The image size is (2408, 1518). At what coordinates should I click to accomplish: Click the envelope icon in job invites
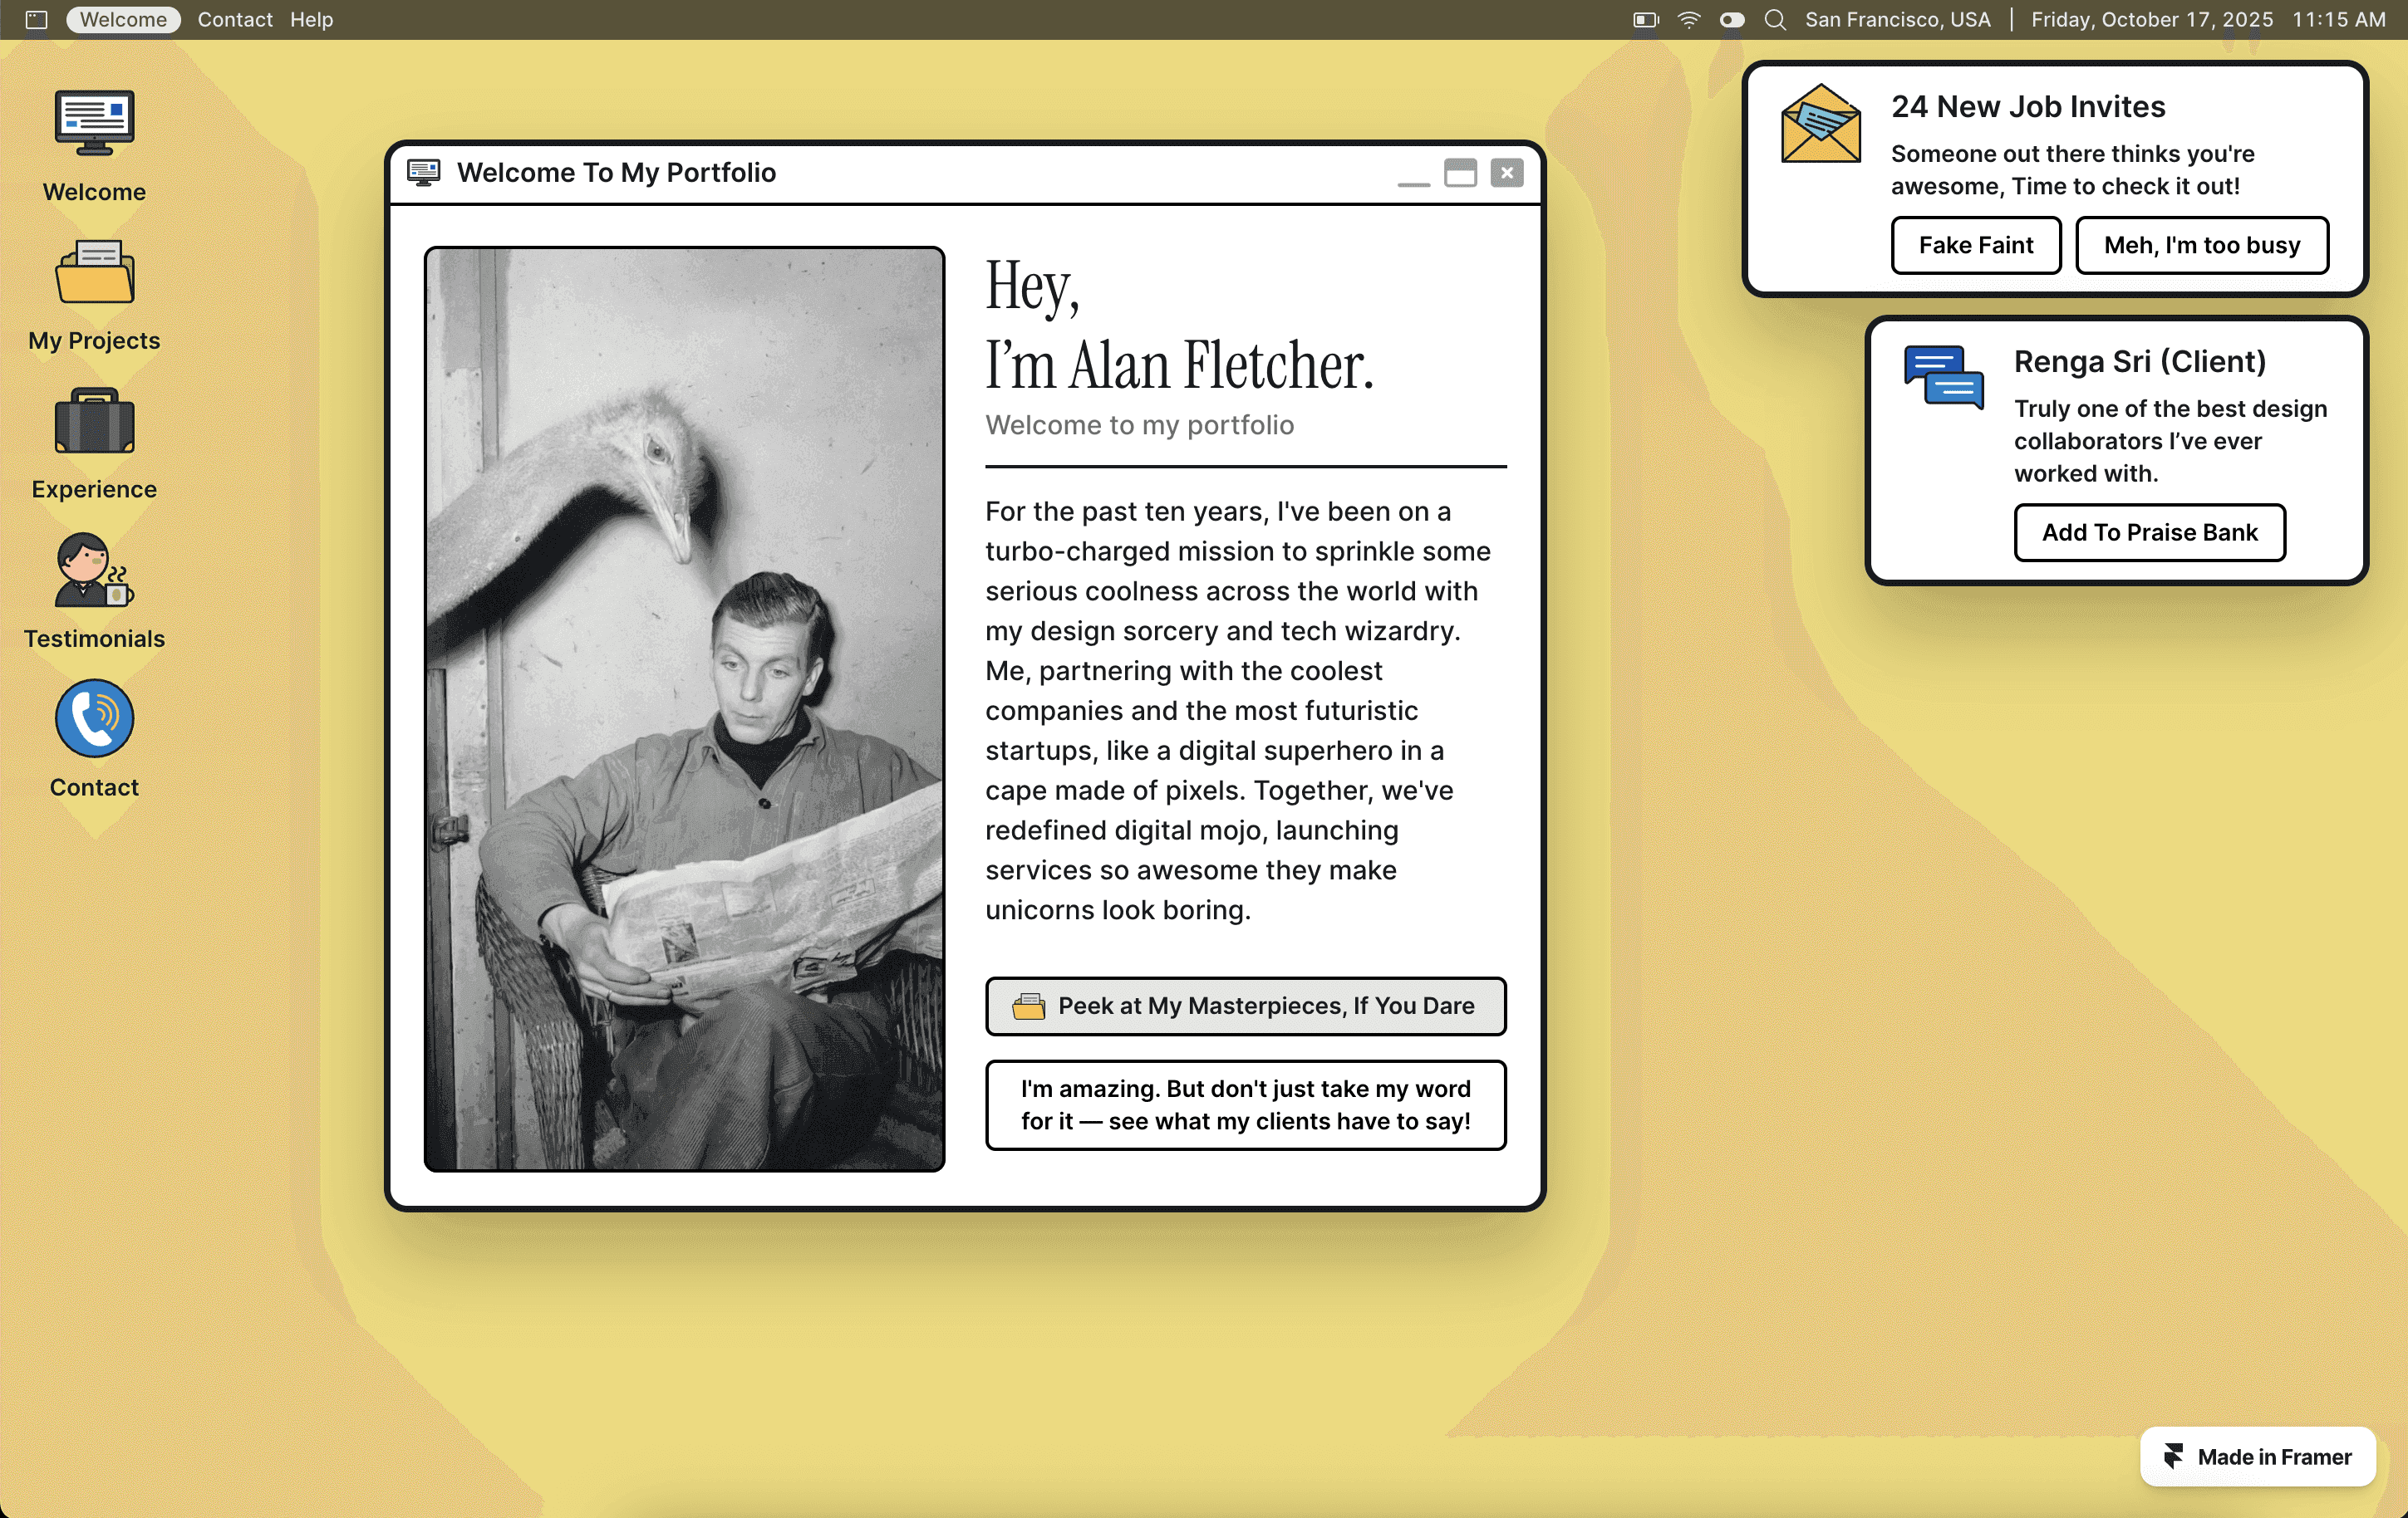click(x=1820, y=124)
